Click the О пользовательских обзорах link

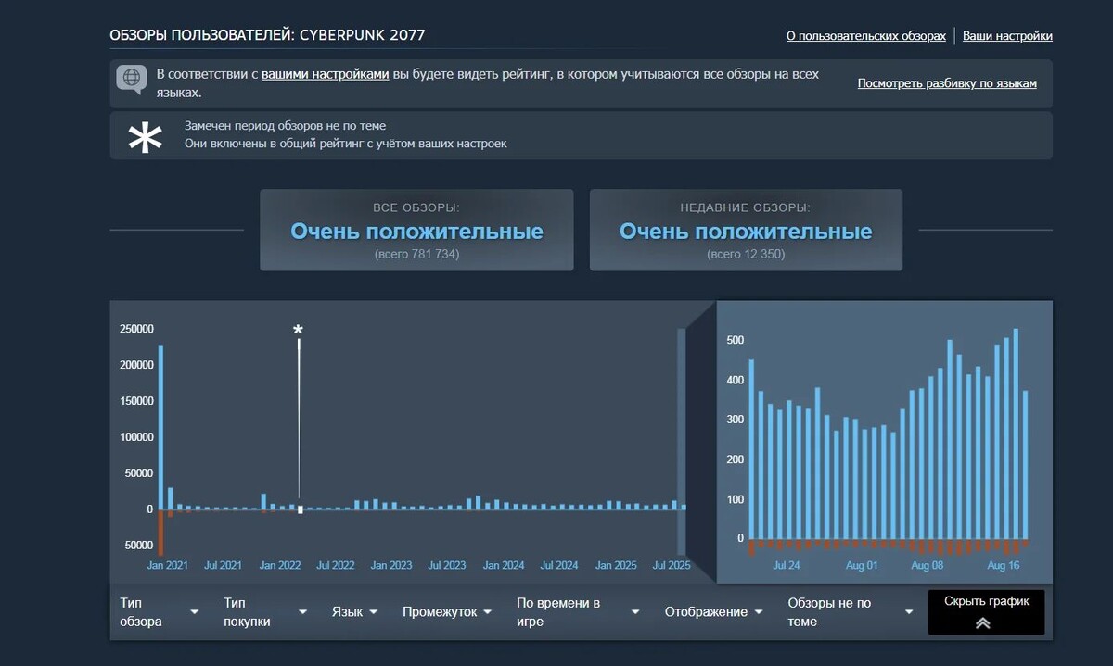coord(864,35)
